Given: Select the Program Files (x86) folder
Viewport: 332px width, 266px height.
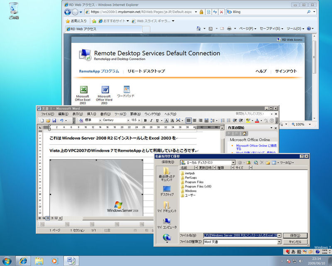Looking at the screenshot, I should click(196, 187).
